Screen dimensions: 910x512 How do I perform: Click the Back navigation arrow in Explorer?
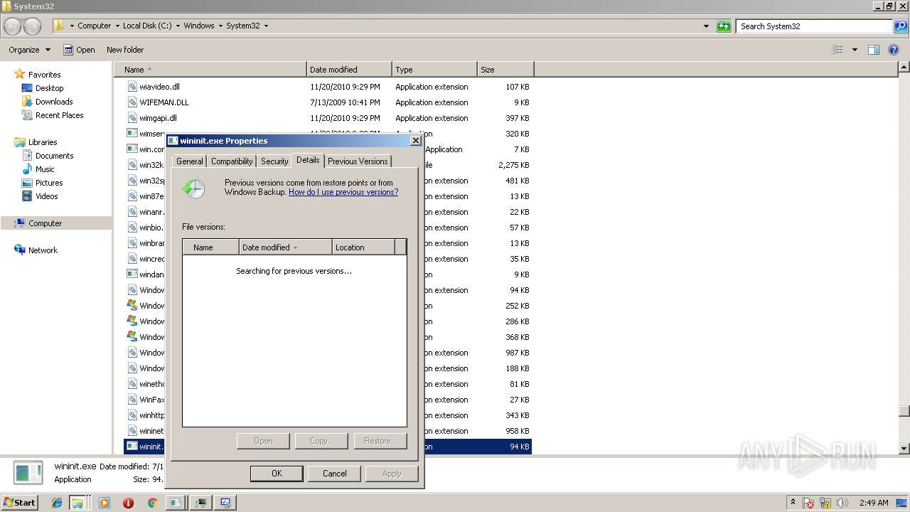(x=13, y=26)
